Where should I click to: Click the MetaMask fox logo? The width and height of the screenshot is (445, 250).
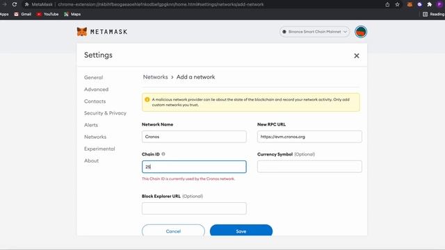click(82, 31)
